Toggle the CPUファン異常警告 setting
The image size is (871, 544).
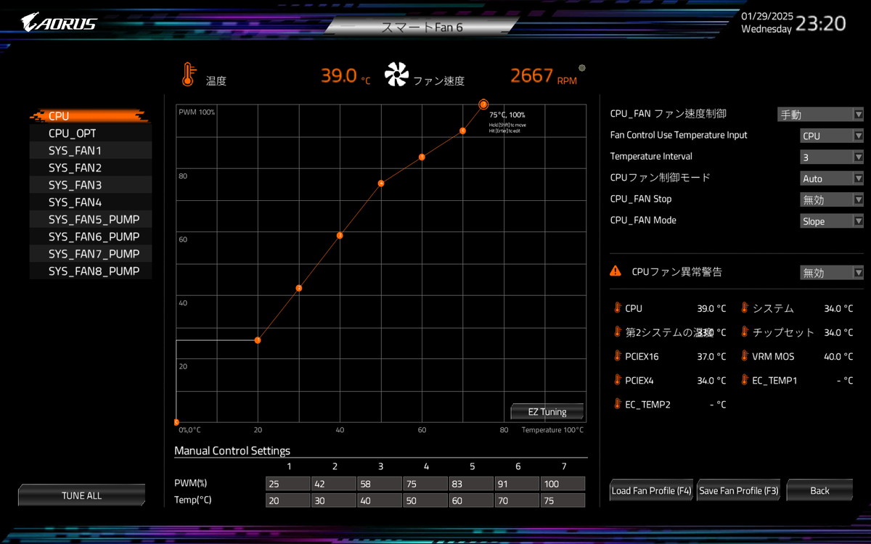[x=831, y=273]
